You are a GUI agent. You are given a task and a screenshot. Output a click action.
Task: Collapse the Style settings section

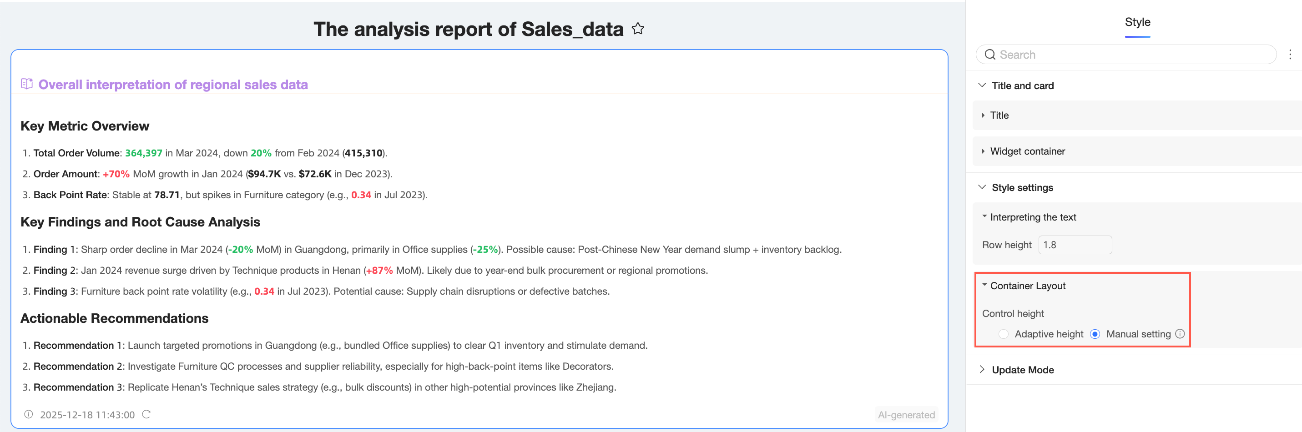tap(982, 187)
